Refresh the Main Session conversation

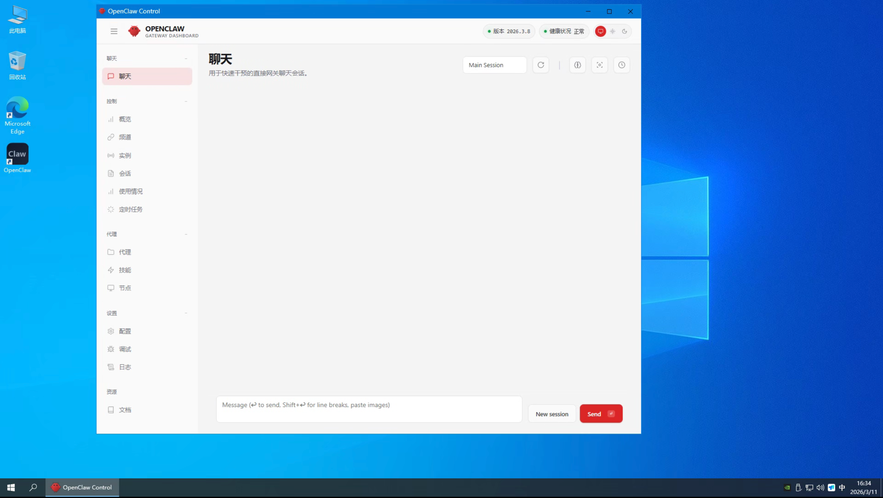[x=541, y=65]
